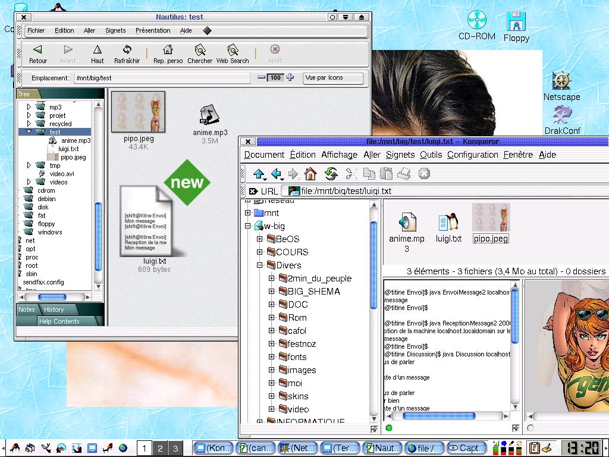Click the zoom in plus button
Screen dimensions: 609x457
point(290,77)
